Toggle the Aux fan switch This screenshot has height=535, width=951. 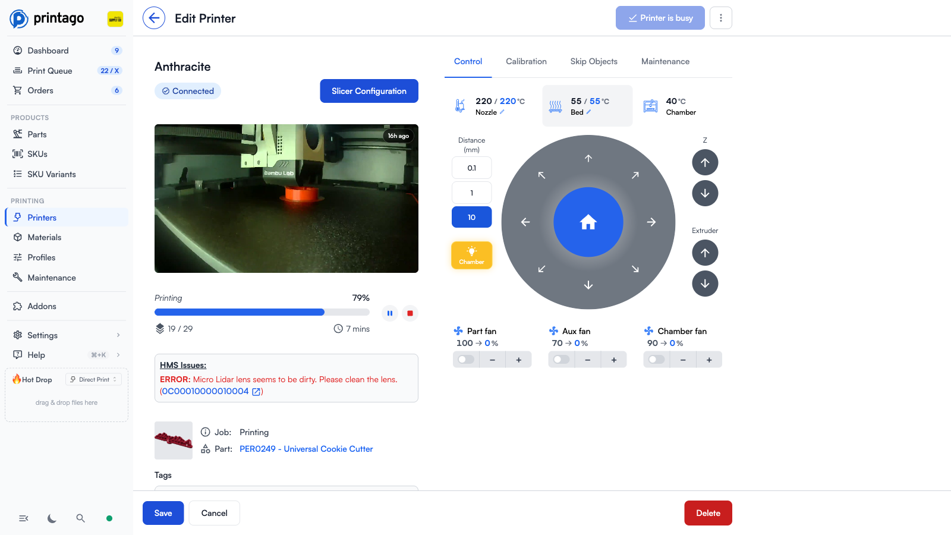[x=561, y=360]
